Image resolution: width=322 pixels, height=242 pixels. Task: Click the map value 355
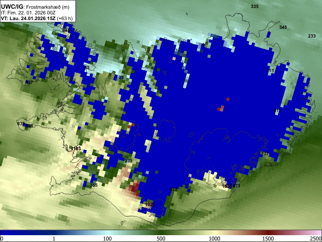[94, 185]
